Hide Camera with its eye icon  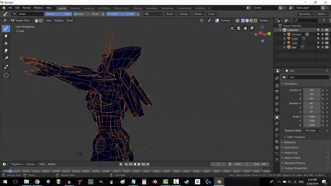coord(322,35)
